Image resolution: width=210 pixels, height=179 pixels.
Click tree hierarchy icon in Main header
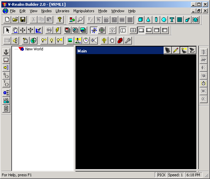(x=167, y=50)
